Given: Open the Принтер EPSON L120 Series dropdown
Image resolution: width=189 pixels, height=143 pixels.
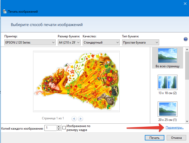Looking at the screenshot, I should click(30, 43).
